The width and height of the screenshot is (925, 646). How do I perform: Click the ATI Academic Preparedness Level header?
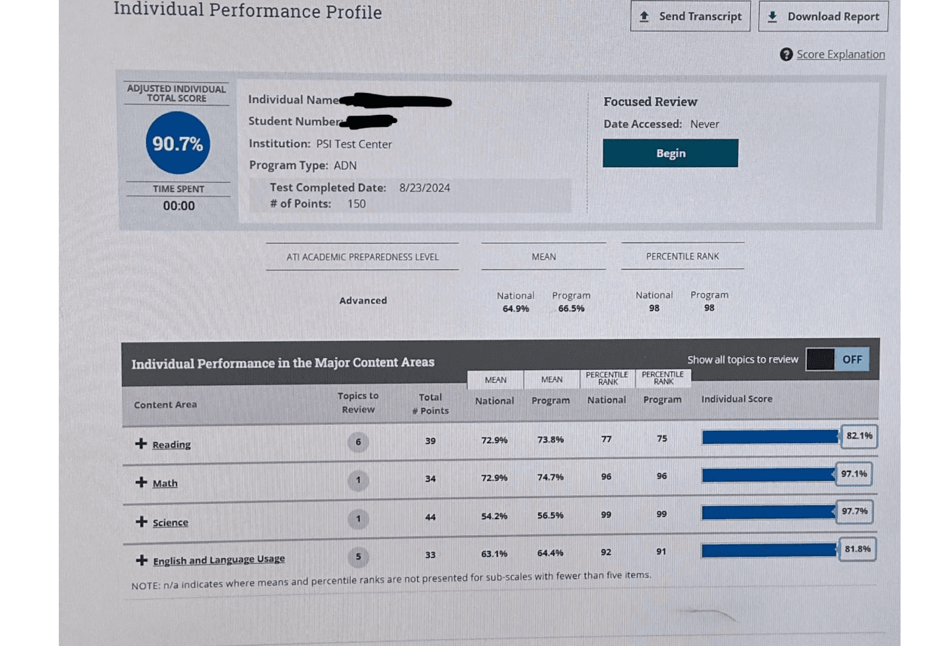362,257
